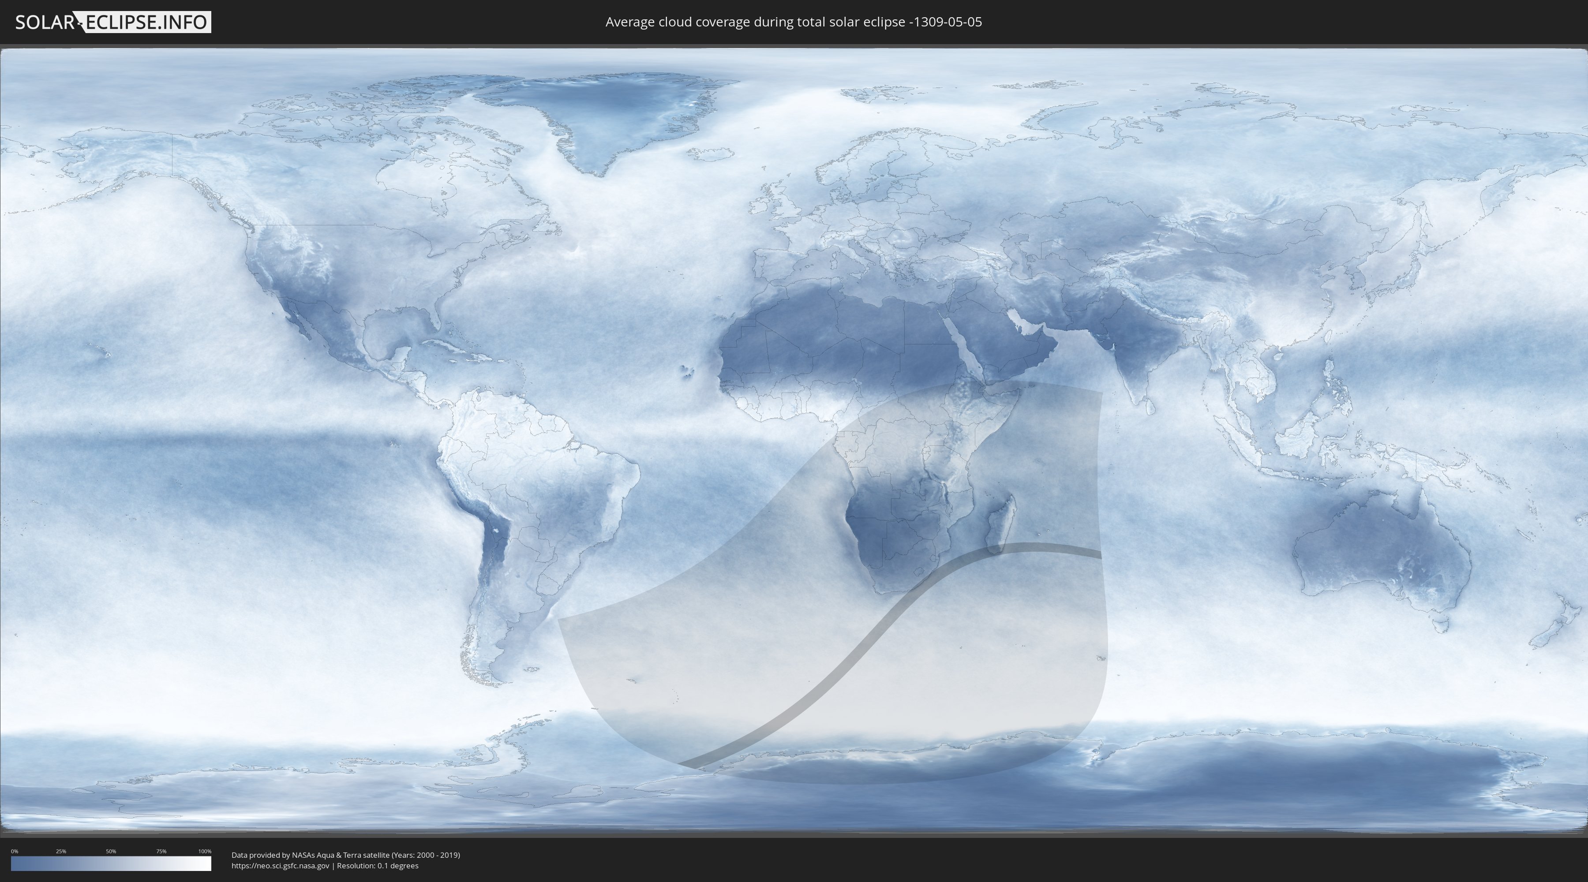Screen dimensions: 1588x882
Task: Click the 0% legend label
Action: 14,851
